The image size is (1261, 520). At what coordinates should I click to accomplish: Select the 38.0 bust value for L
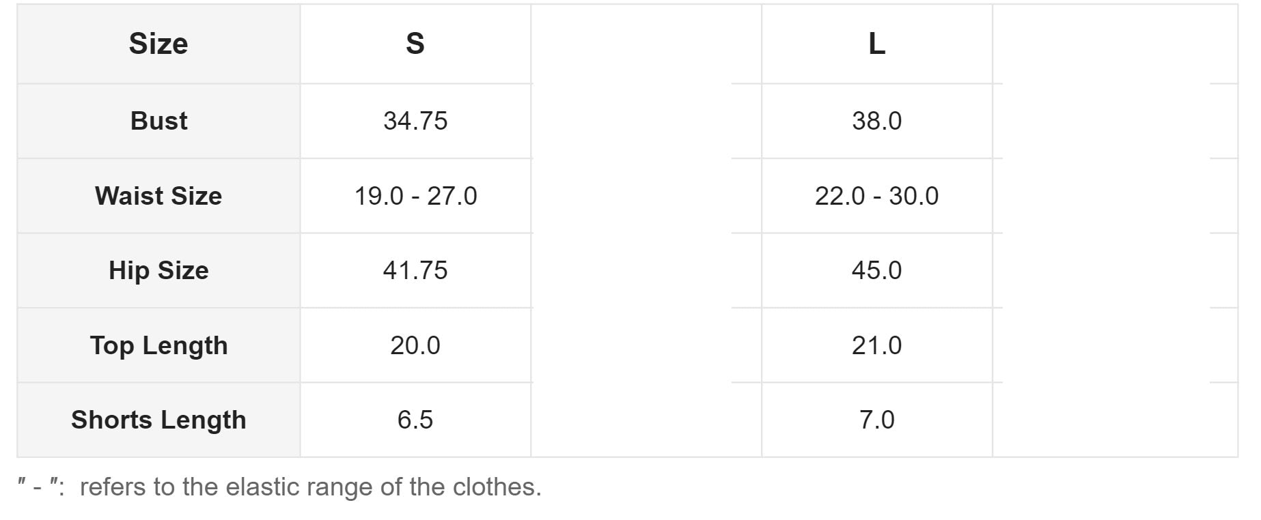[x=876, y=121]
